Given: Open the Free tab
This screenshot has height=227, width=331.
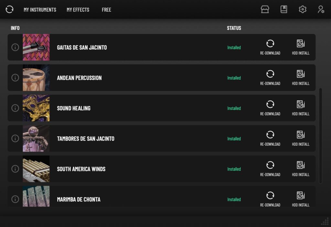Looking at the screenshot, I should pyautogui.click(x=106, y=10).
